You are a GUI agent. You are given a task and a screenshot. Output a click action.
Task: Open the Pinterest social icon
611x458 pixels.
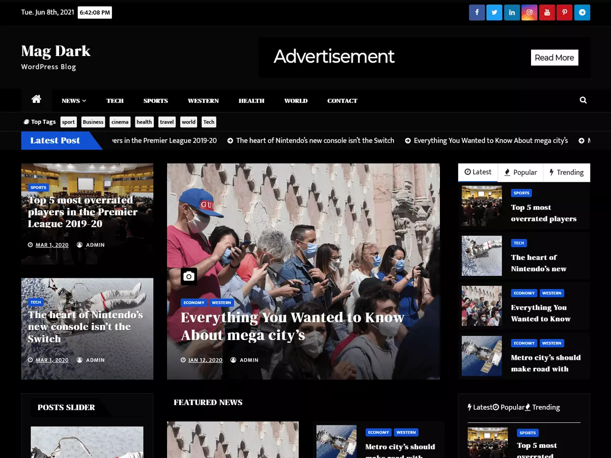pos(565,12)
